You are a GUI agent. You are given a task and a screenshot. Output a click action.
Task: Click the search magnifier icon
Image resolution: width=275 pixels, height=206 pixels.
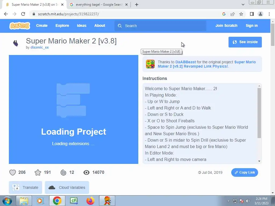[120, 26]
